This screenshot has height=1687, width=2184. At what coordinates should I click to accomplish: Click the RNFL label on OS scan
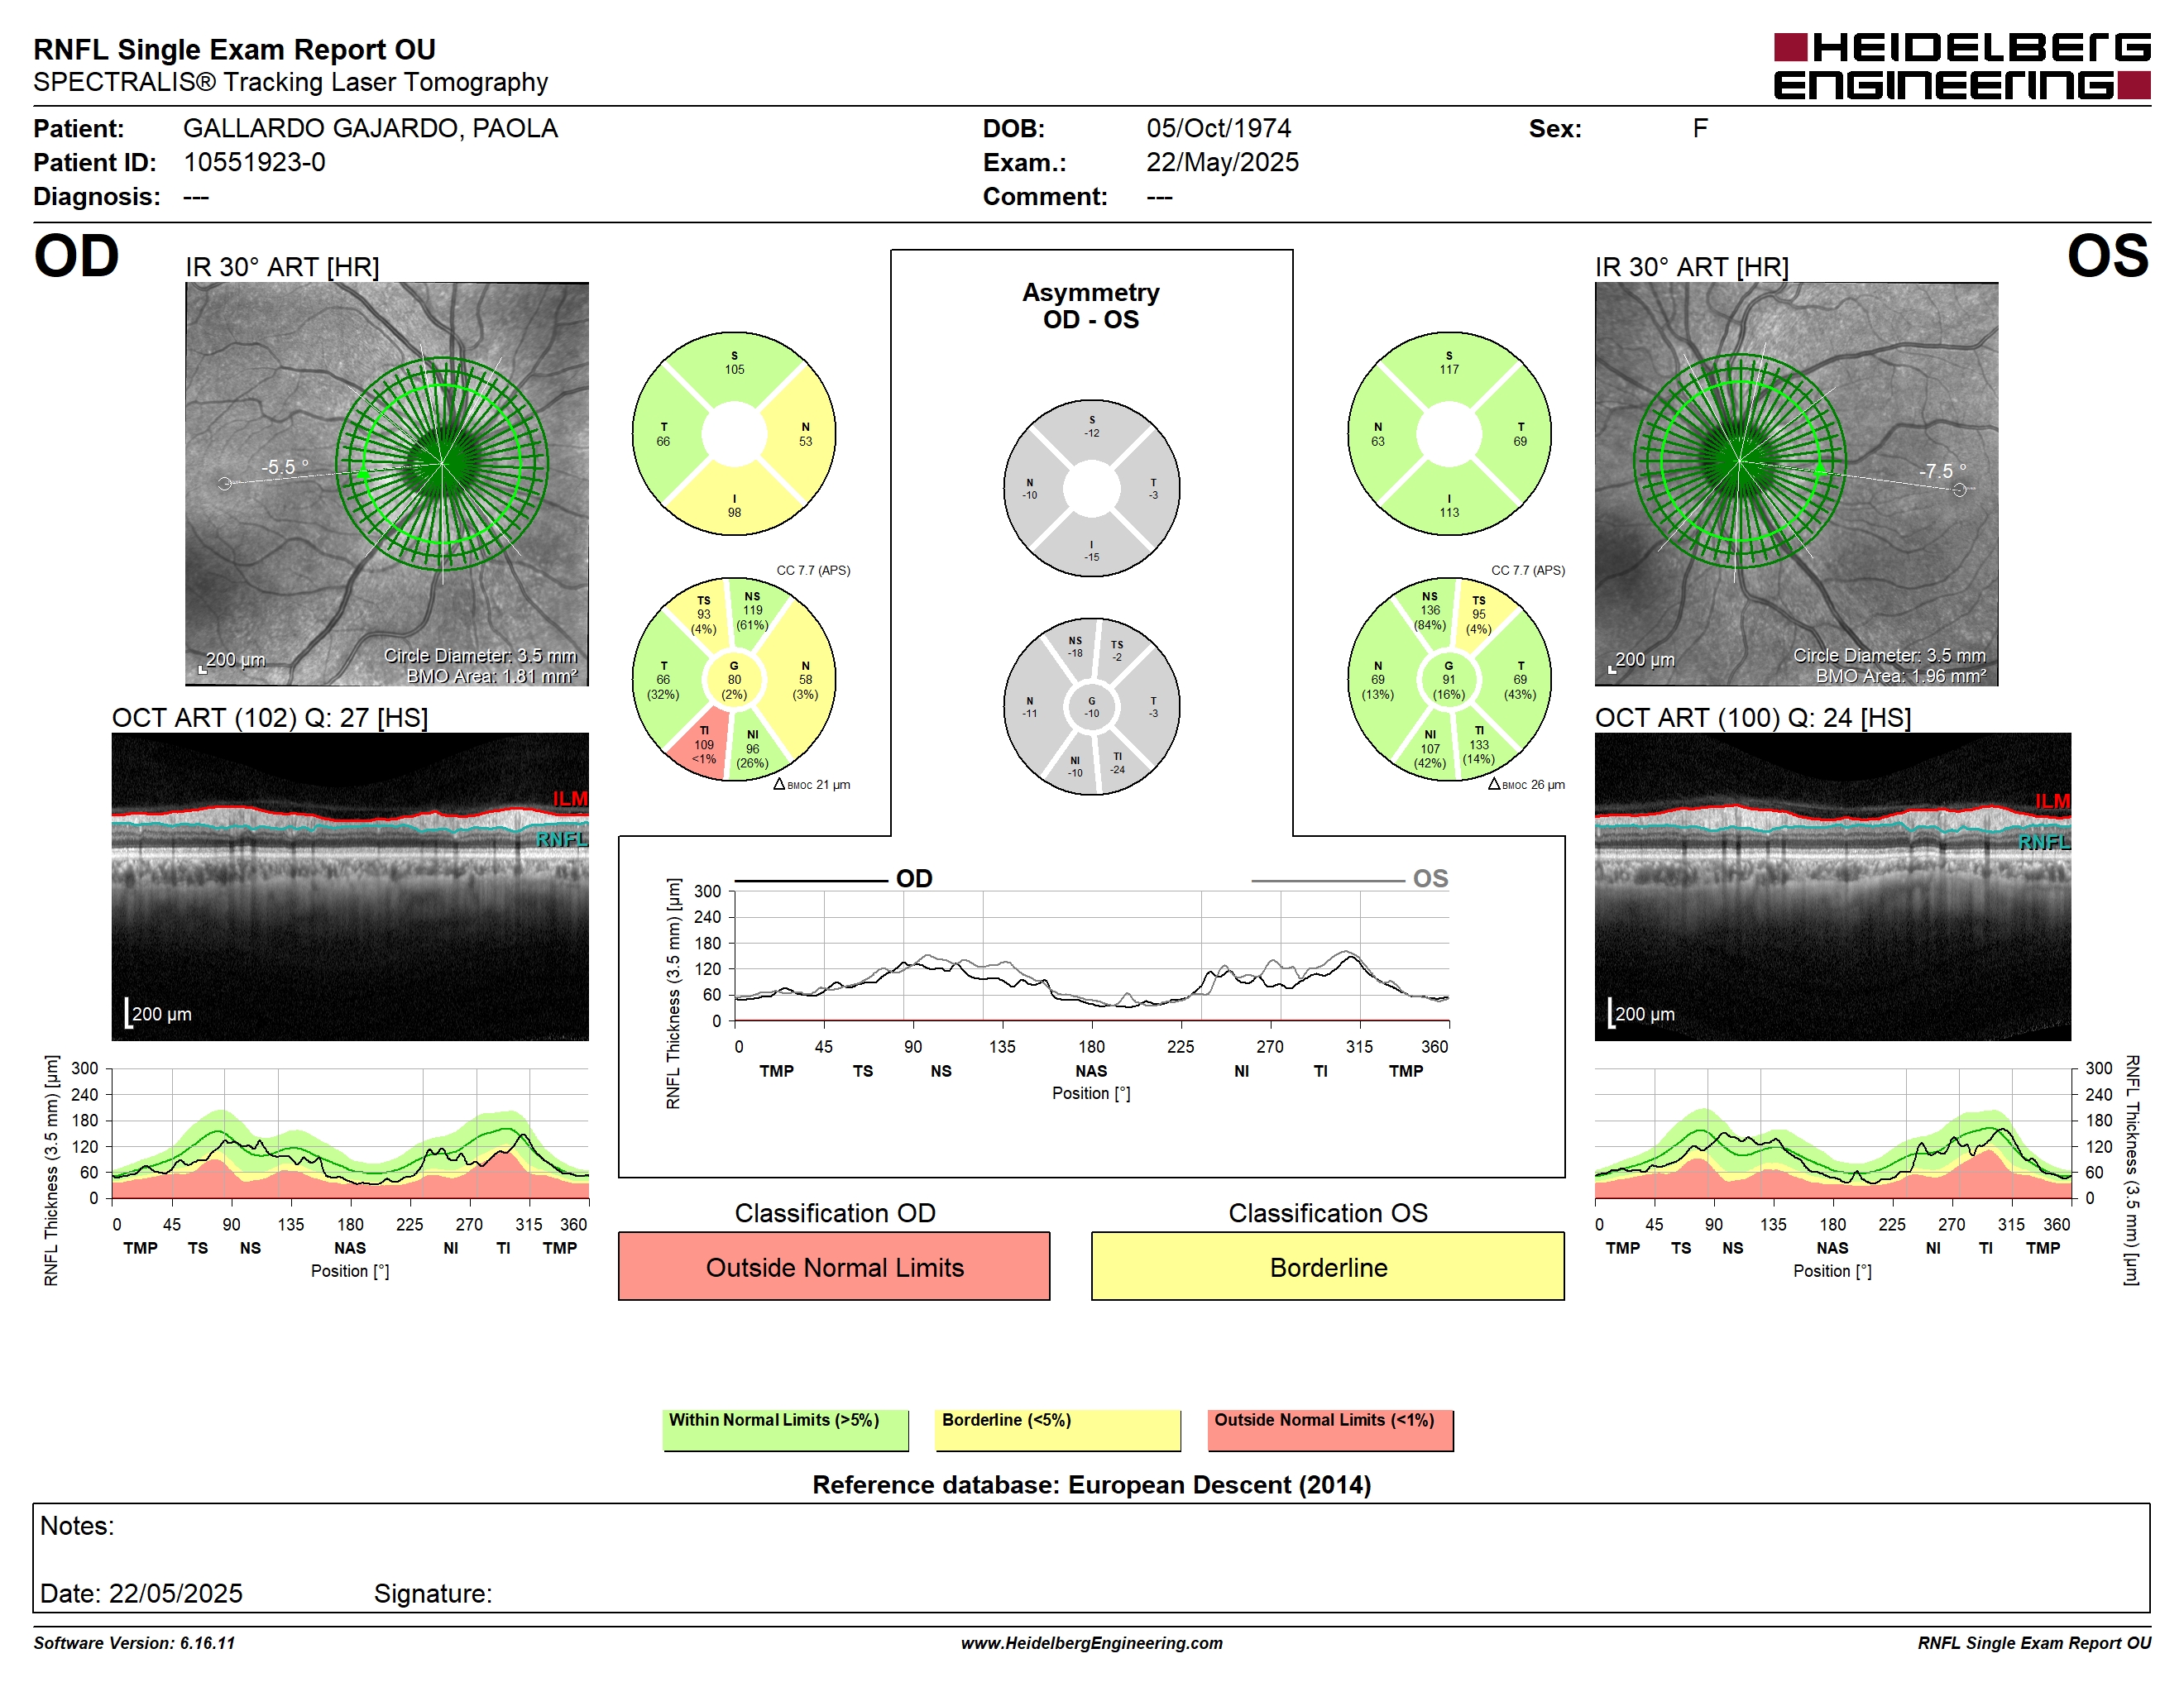pyautogui.click(x=2044, y=843)
